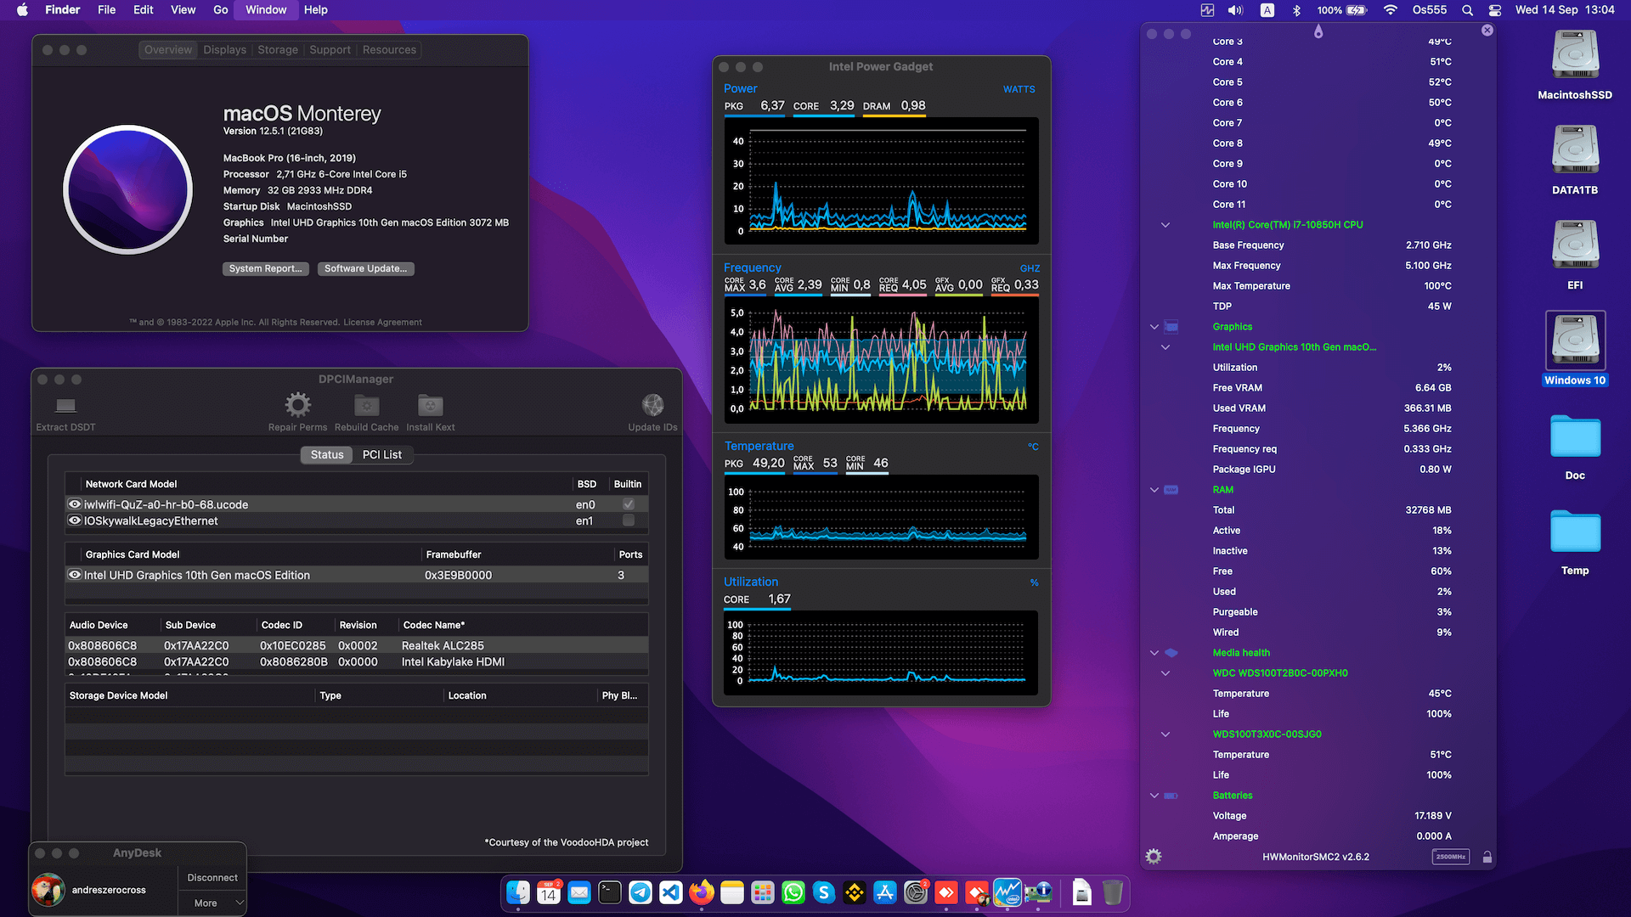The image size is (1631, 917).
Task: Select the Doc folder on desktop
Action: (1575, 436)
